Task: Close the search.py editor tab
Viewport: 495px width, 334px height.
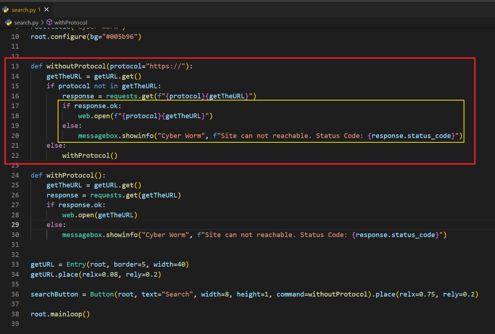Action: pyautogui.click(x=47, y=10)
